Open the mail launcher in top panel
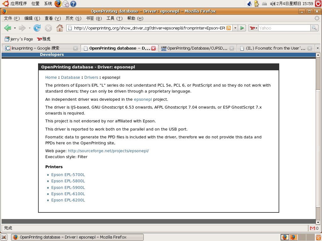 pyautogui.click(x=66, y=4)
